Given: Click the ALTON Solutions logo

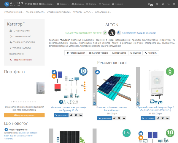Looking at the screenshot, I should (x=14, y=4).
